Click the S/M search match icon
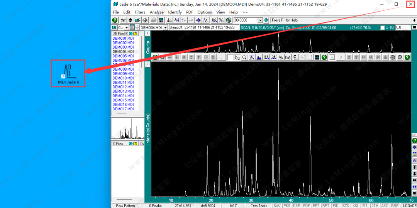 221,20
